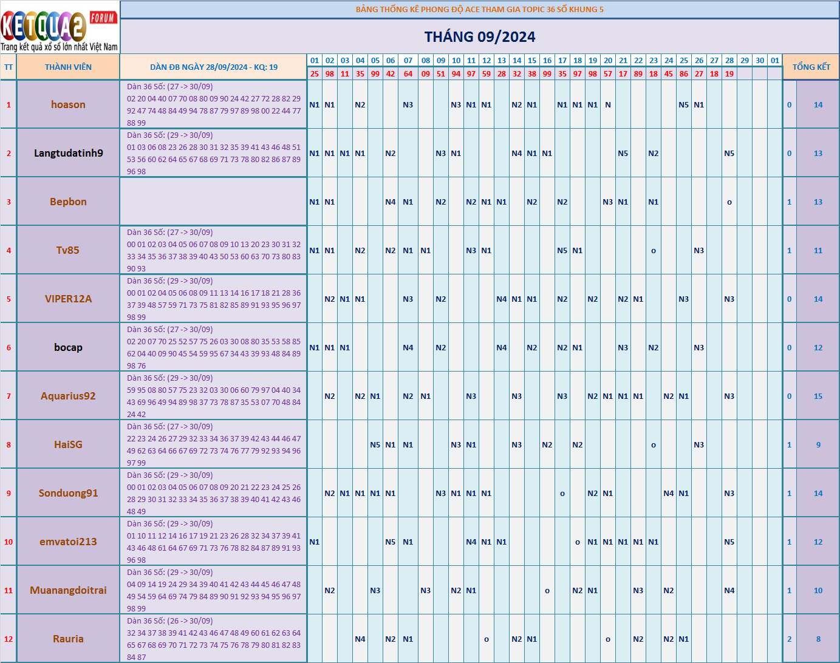Image resolution: width=840 pixels, height=663 pixels.
Task: Select the Langtudatinh9 member name
Action: pos(68,153)
